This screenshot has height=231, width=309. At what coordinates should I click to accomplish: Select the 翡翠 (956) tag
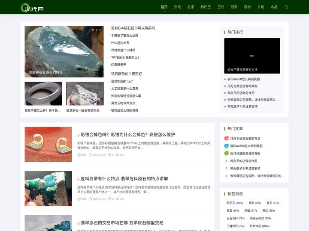click(x=255, y=203)
